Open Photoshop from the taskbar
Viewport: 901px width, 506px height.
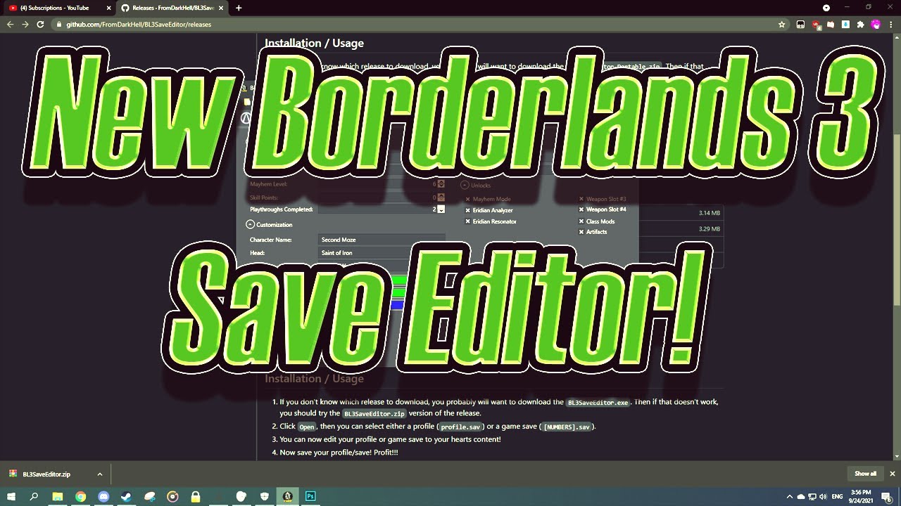tap(310, 496)
